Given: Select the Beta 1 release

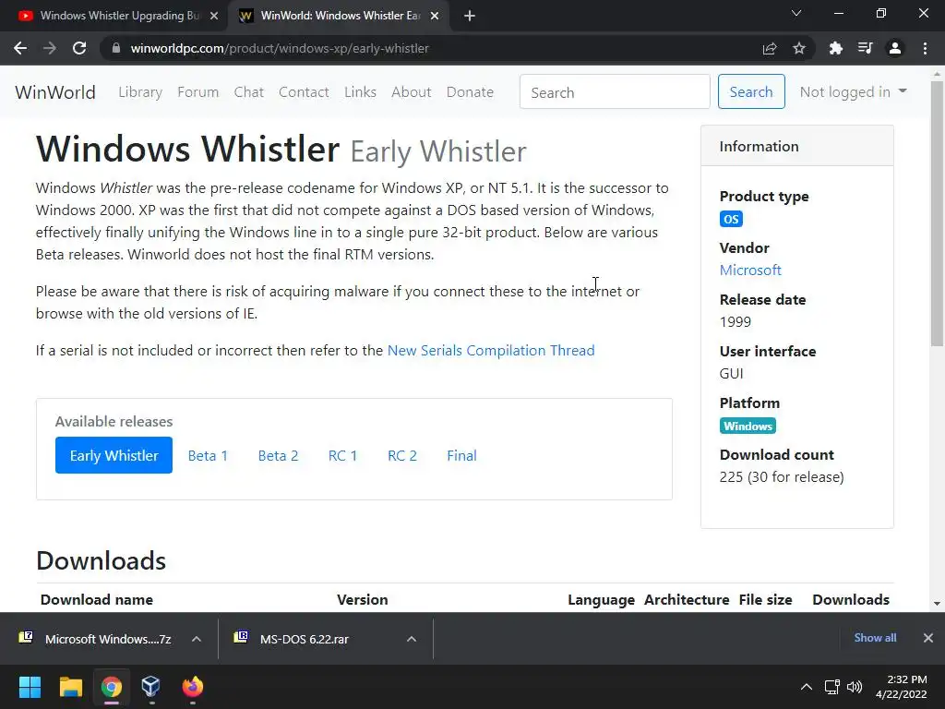Looking at the screenshot, I should [208, 455].
